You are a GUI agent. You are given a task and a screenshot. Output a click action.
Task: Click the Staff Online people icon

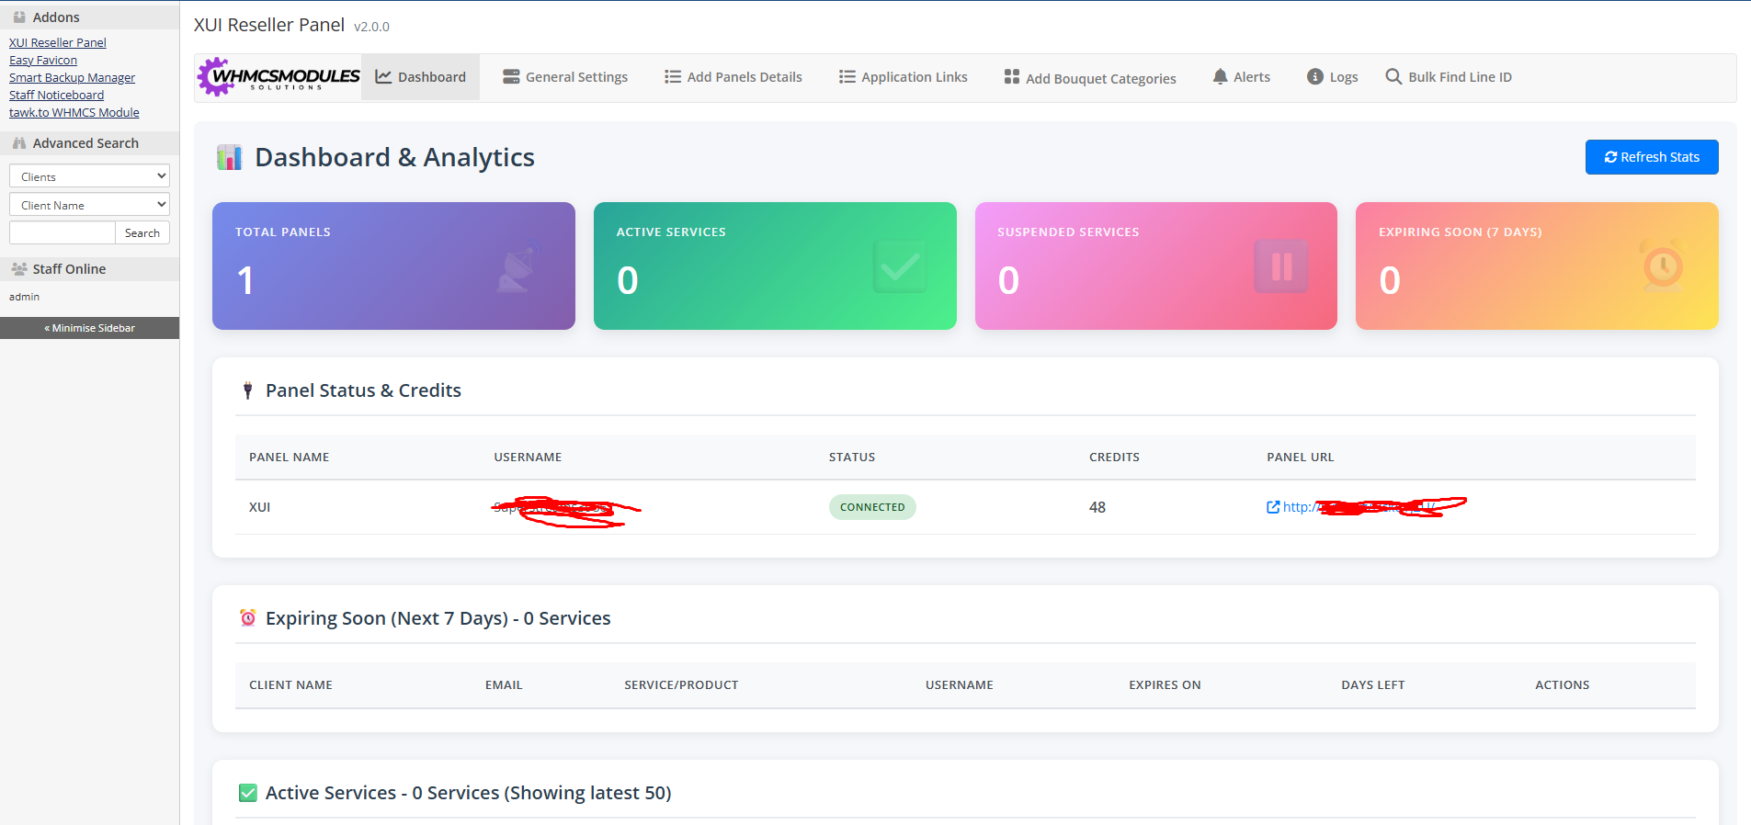coord(19,269)
